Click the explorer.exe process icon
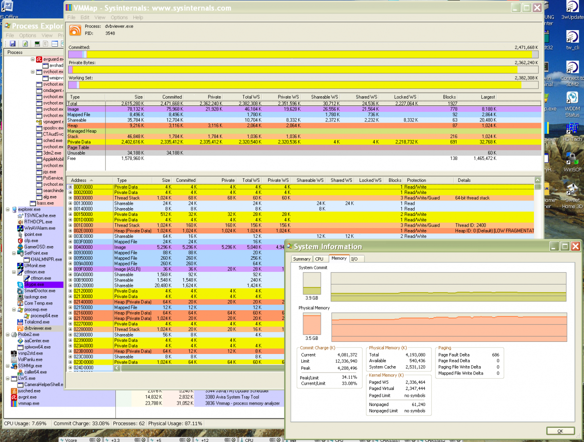This screenshot has height=442, width=584. (x=14, y=210)
